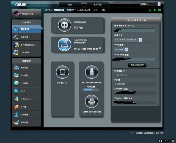Click the WPA-Auto-Personal security level text
The width and height of the screenshot is (176, 143).
click(x=86, y=49)
